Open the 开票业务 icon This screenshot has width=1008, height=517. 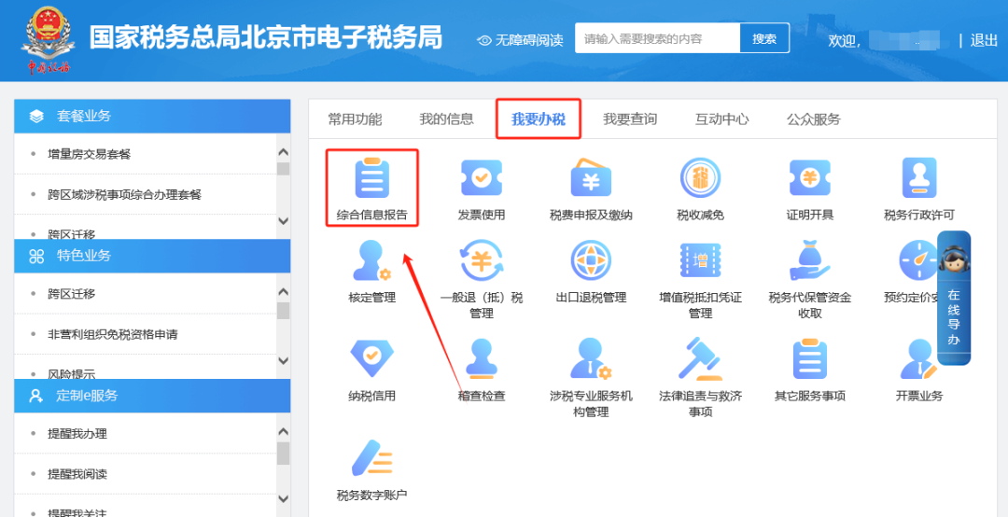(918, 359)
